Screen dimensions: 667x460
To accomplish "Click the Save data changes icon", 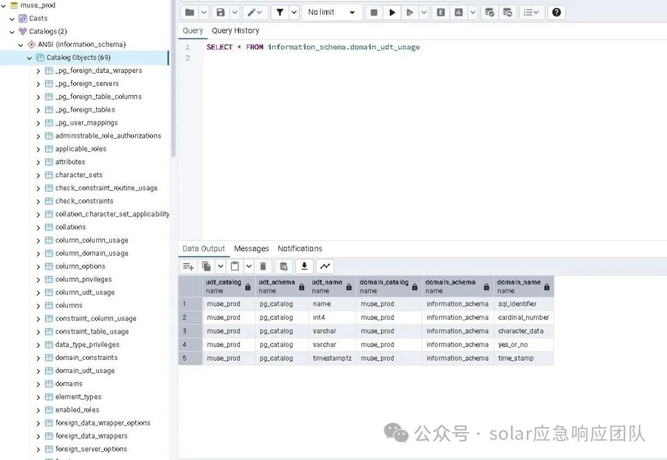I will pos(283,267).
